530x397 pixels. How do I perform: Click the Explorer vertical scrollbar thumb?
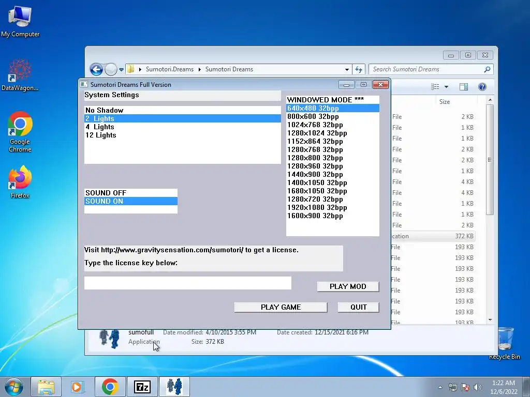490,159
